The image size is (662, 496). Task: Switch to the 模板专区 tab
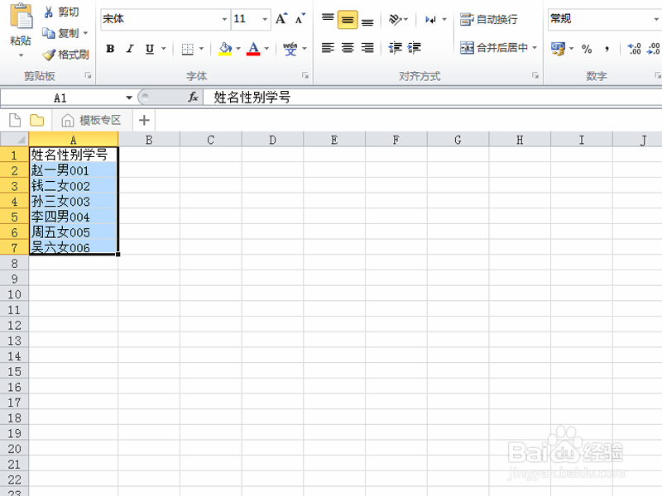(92, 120)
